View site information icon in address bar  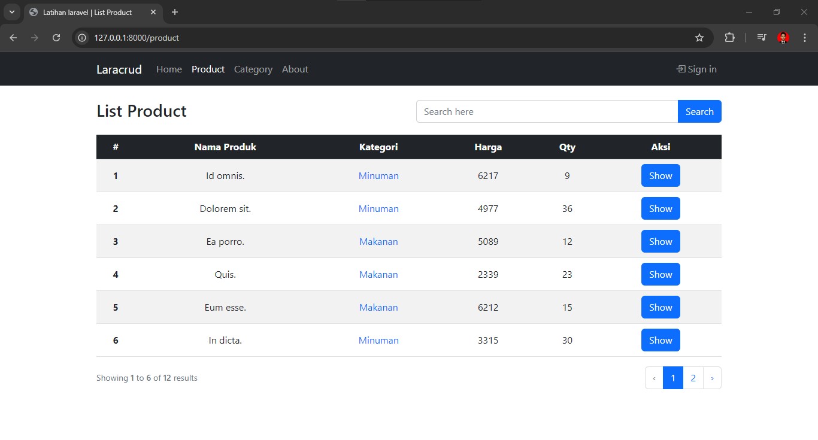[x=83, y=38]
